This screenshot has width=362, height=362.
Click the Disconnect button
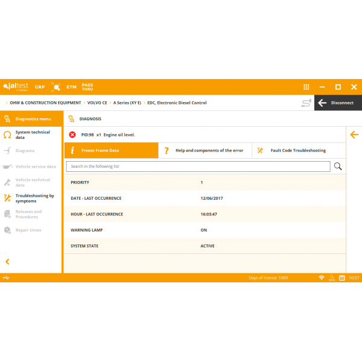(x=338, y=103)
